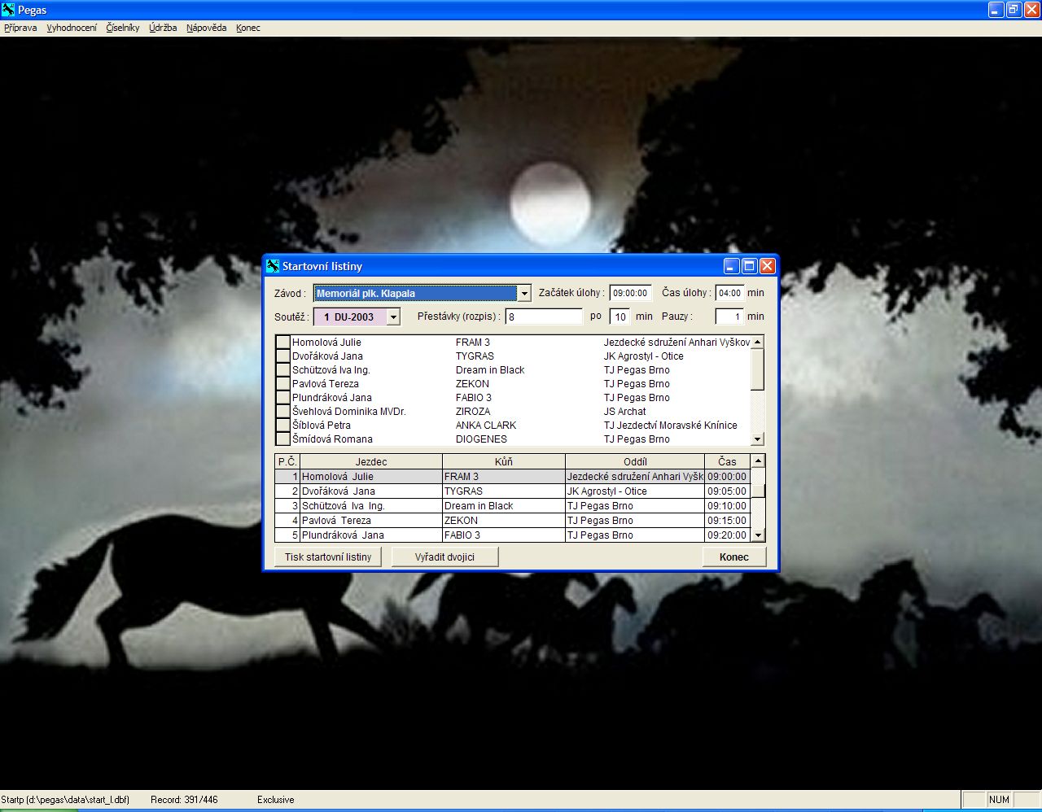Open the Vyhodnocení menu
This screenshot has height=812, width=1042.
click(72, 28)
